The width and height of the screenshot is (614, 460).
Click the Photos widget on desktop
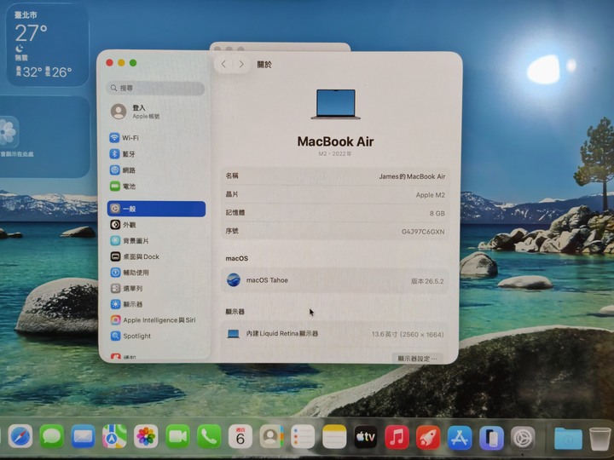point(43,137)
